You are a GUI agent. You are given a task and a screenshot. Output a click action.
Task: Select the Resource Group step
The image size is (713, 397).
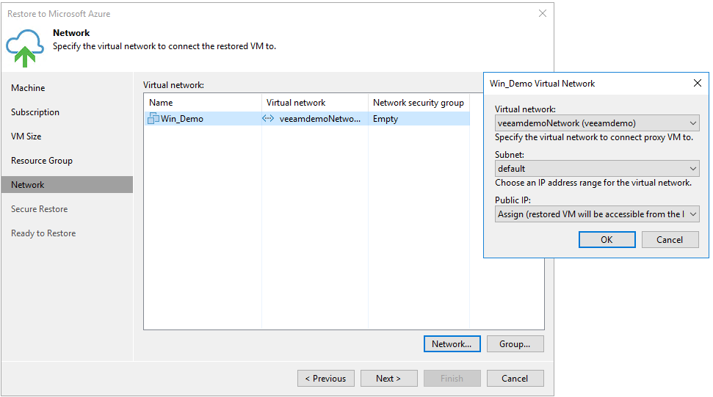pos(42,161)
